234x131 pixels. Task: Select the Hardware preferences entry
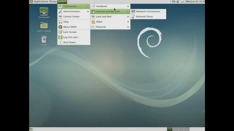[110, 6]
